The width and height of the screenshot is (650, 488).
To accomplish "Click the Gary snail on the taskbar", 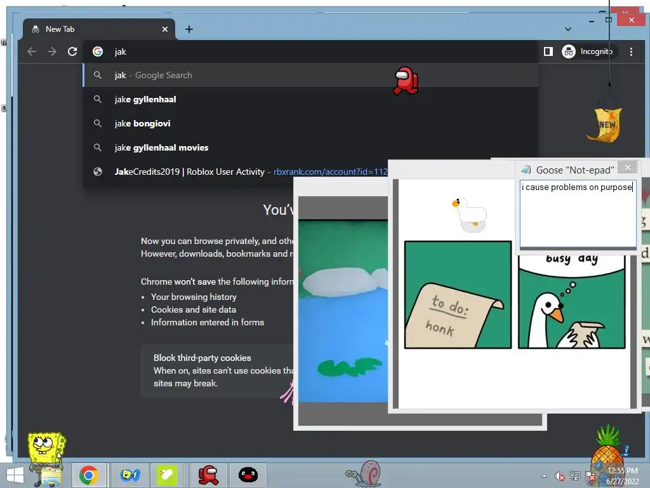I will (364, 473).
